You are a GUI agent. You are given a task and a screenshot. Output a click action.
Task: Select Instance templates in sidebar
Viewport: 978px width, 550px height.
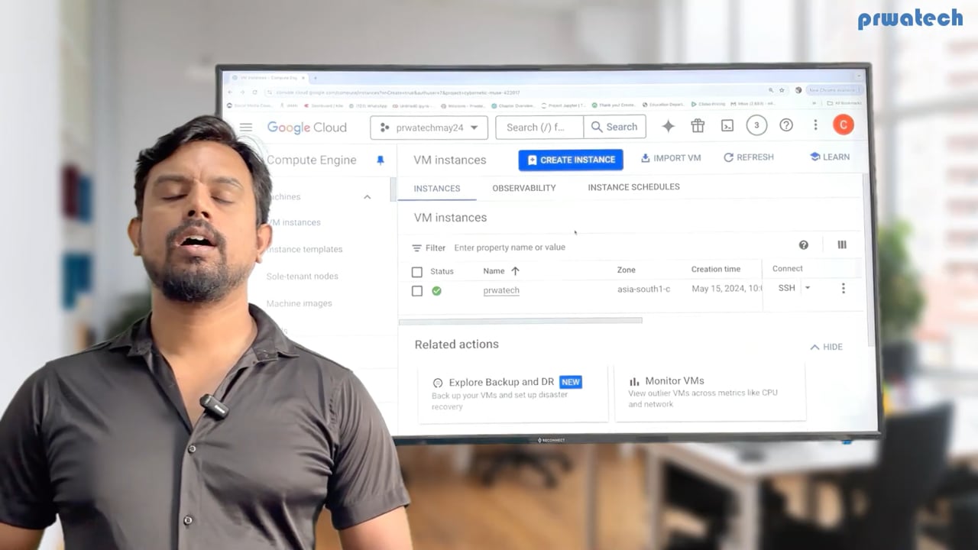304,250
